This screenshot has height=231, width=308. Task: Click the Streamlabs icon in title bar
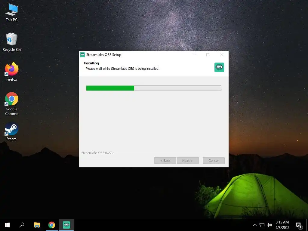tap(82, 55)
